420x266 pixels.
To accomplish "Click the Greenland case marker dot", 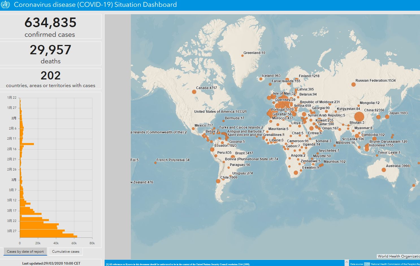I will [242, 56].
